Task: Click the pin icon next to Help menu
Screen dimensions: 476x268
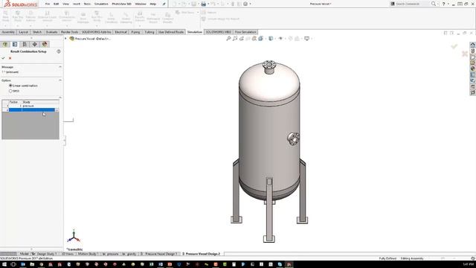Action: point(164,4)
